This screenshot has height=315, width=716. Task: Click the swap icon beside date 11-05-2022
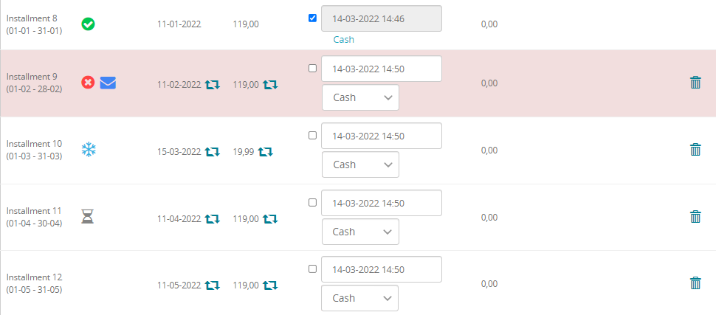(x=212, y=285)
